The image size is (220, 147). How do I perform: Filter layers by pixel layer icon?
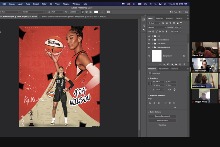click(163, 23)
